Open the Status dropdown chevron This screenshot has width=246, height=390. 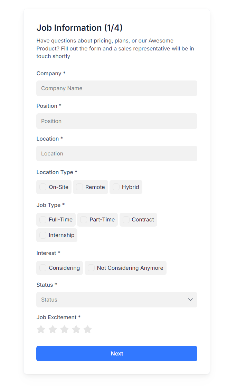[x=190, y=299]
